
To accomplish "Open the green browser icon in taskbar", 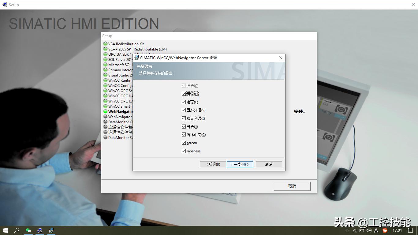I will pyautogui.click(x=28, y=230).
